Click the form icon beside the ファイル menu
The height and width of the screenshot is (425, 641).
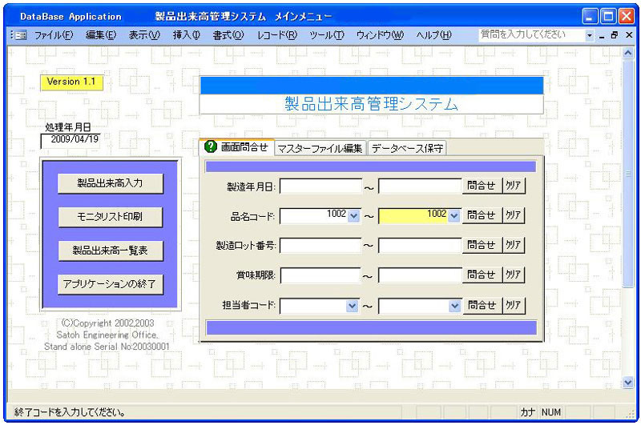(21, 35)
